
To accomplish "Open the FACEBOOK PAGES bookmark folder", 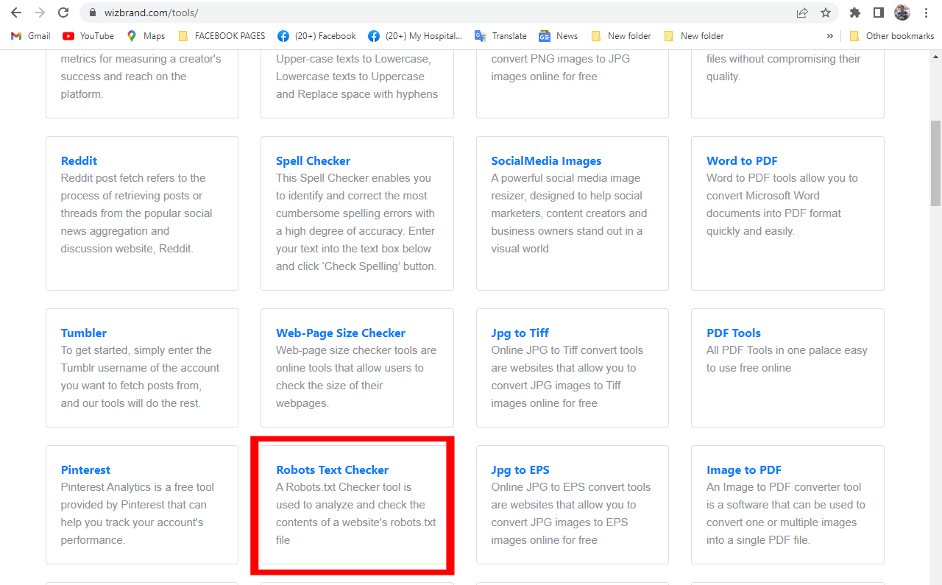I will coord(222,35).
